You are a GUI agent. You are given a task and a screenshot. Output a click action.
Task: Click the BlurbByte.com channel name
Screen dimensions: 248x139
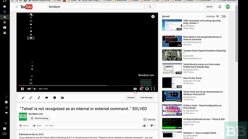tap(35, 114)
